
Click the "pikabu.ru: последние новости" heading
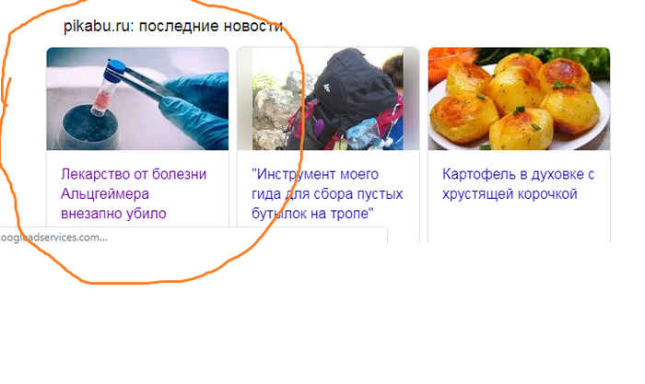[173, 27]
